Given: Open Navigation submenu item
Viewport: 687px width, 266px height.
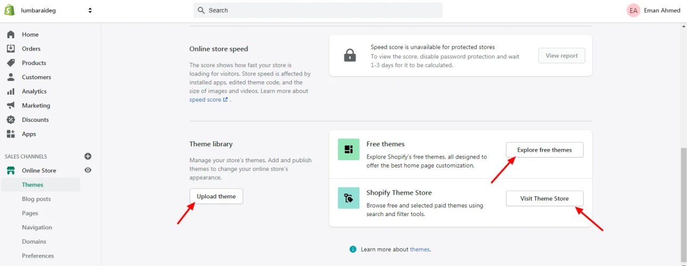Looking at the screenshot, I should [37, 227].
